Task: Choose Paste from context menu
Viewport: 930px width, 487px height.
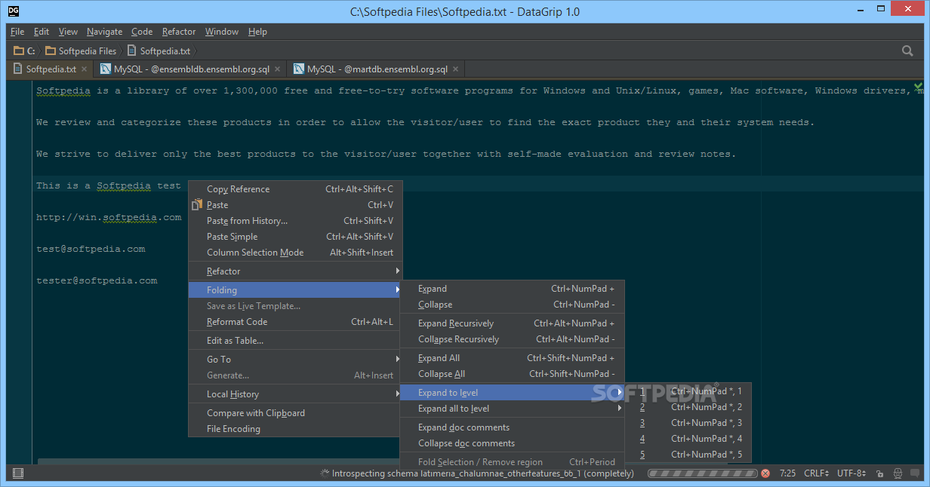Action: (x=295, y=205)
